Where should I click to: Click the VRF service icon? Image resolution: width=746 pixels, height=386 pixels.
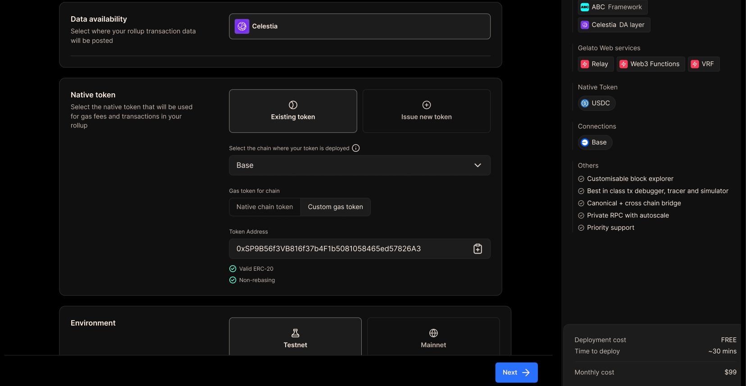pos(695,64)
